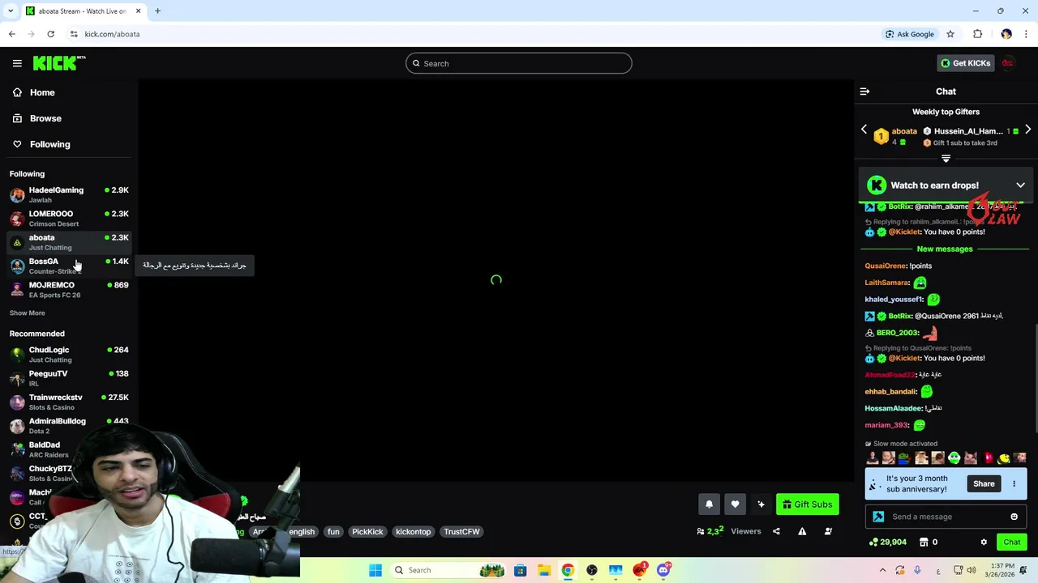The width and height of the screenshot is (1038, 583).
Task: Go to next Weekly top Gifters page
Action: click(1027, 130)
